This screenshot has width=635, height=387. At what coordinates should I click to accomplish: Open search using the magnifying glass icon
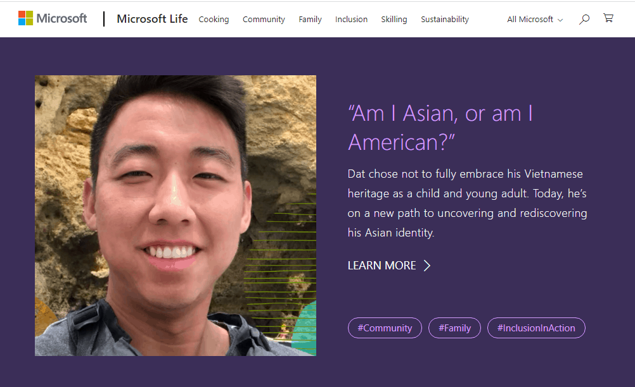click(584, 19)
